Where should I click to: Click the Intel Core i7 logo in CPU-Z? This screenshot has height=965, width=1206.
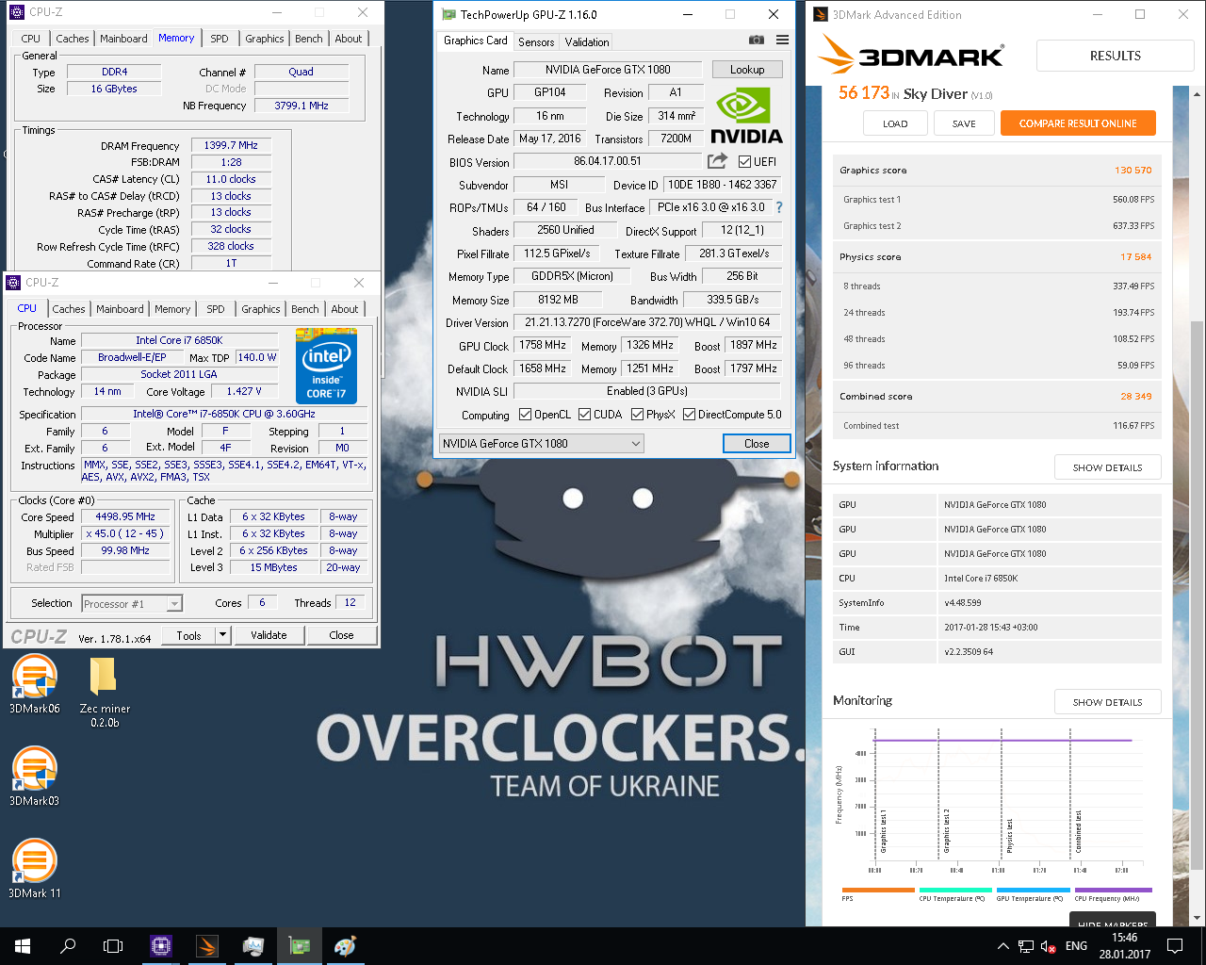tap(326, 366)
